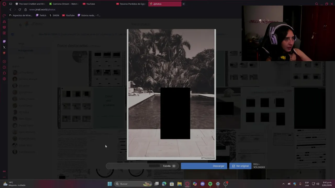Open the Windows Start menu
Image resolution: width=335 pixels, height=188 pixels.
point(110,184)
